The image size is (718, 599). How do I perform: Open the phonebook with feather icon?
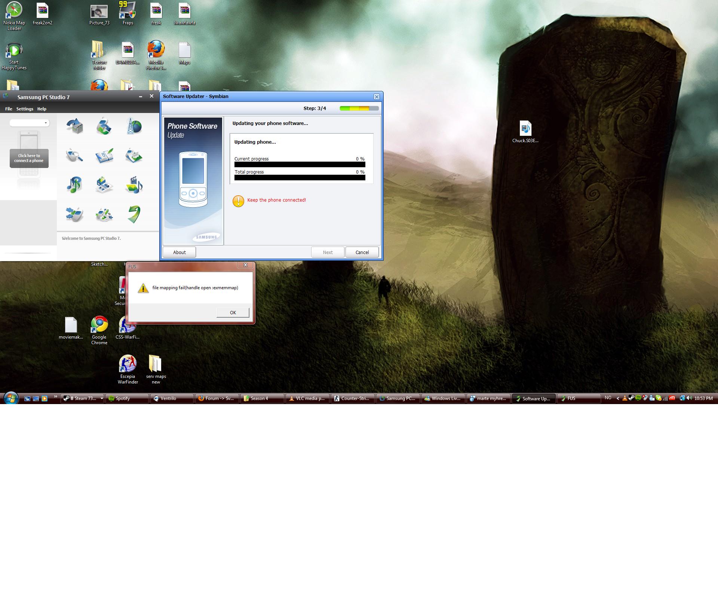104,156
